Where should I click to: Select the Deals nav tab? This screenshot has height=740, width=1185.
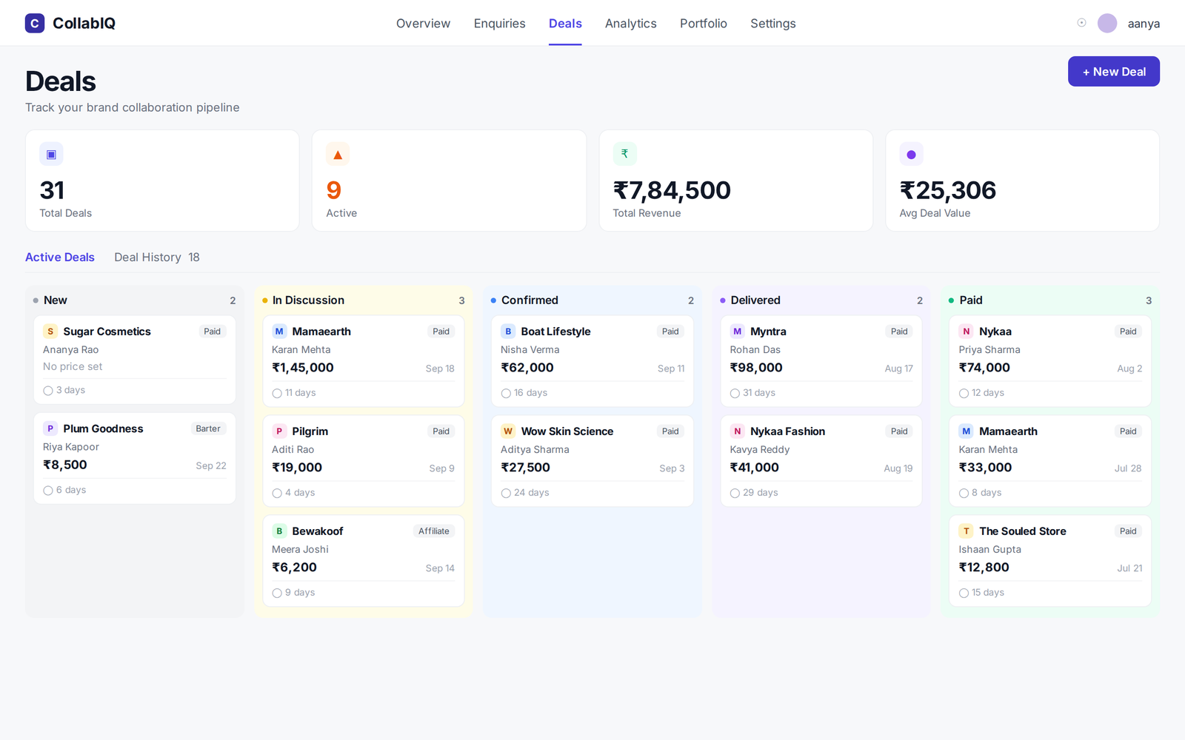[x=565, y=24]
